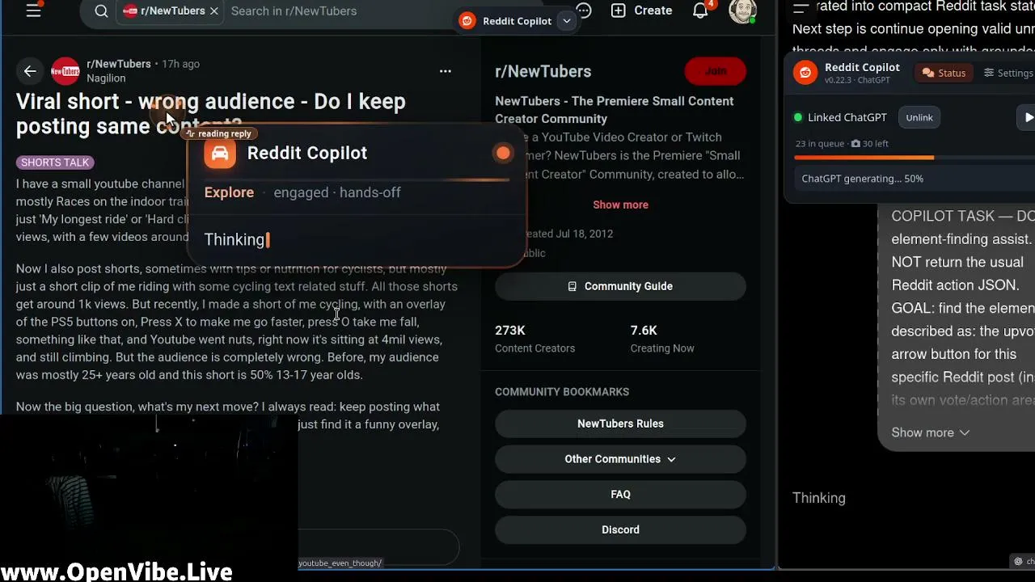Open the Community Guide
Image resolution: width=1035 pixels, height=582 pixels.
point(620,286)
